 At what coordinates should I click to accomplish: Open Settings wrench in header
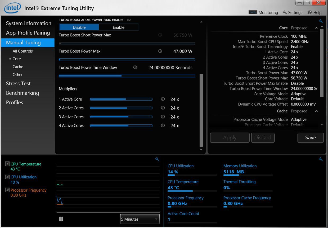click(285, 12)
